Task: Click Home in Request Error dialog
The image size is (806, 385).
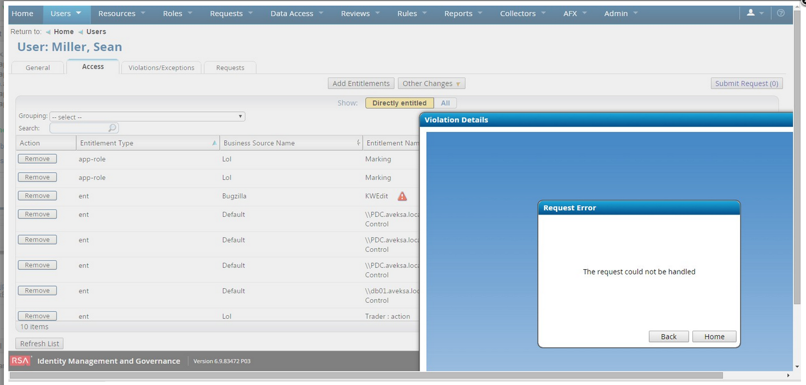Action: 714,336
